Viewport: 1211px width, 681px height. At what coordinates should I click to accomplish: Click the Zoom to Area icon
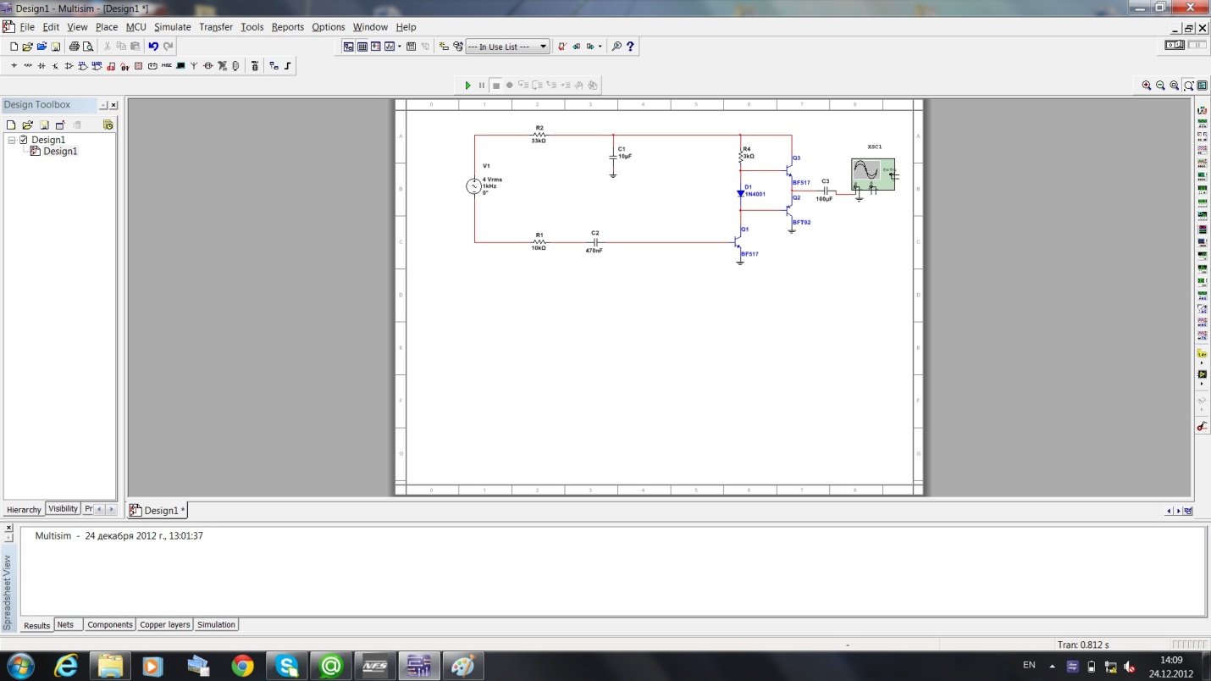tap(1175, 86)
